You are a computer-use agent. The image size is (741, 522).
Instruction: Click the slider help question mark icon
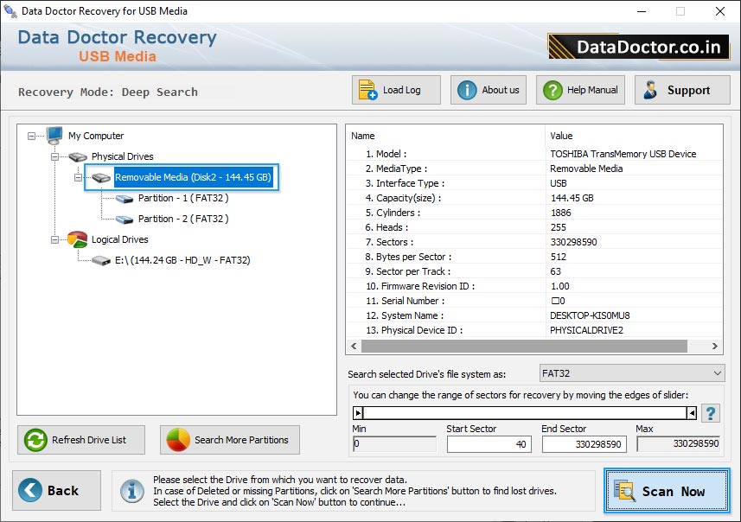(710, 413)
